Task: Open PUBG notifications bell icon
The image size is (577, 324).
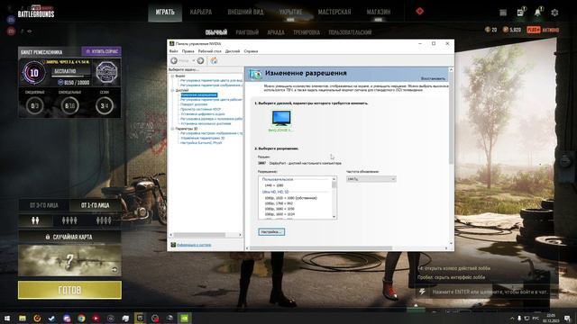Action: coord(537,12)
